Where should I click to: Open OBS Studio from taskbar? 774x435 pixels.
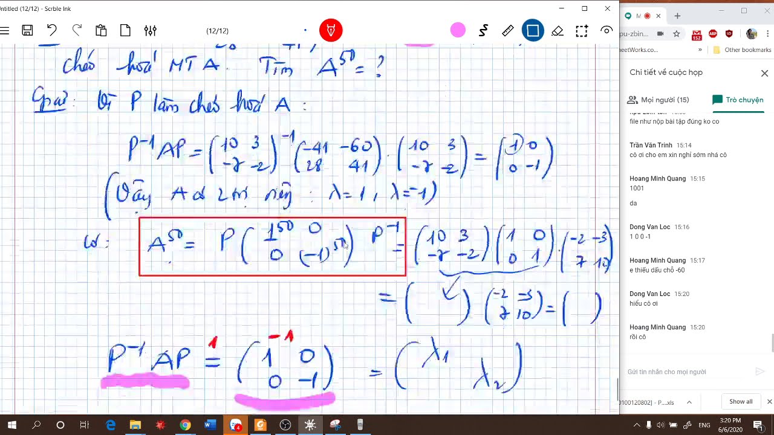click(x=285, y=425)
